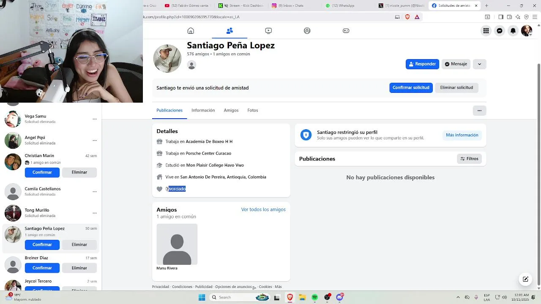Screen dimensions: 541x304
Task: Click Eliminar solicitud button
Action: click(x=456, y=87)
